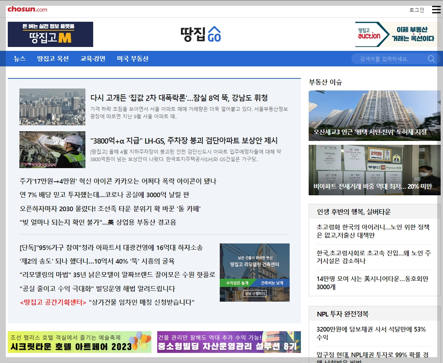
Task: Open "리모델링의 마법" 수원 핫플로 article
Action: 117,274
